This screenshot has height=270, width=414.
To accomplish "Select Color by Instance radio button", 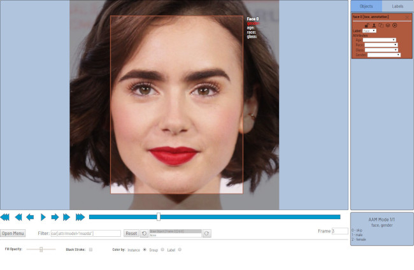I will click(x=145, y=250).
